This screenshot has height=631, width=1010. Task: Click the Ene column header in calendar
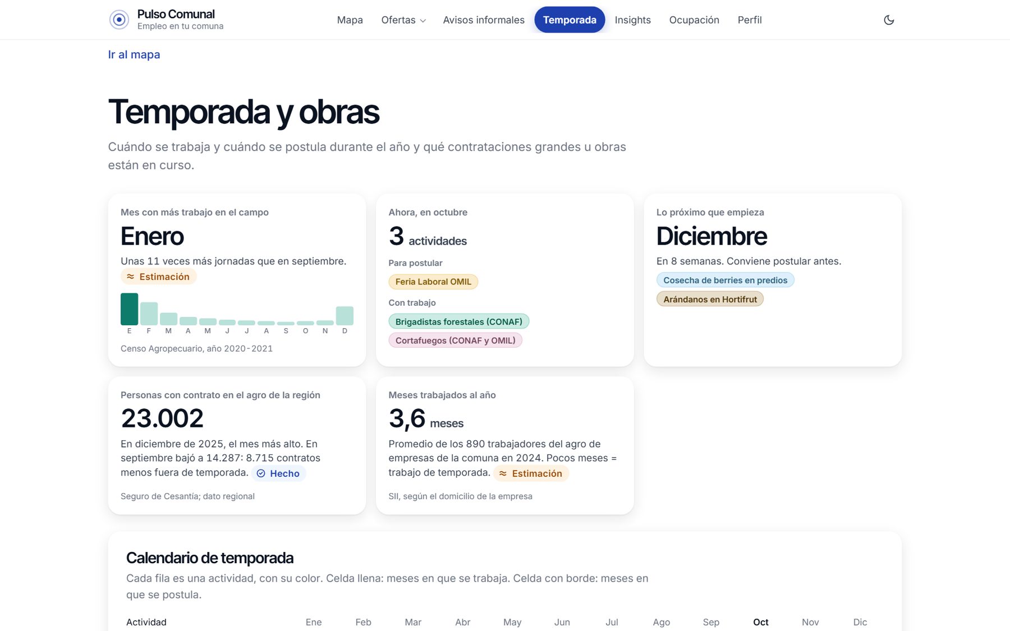[x=314, y=622]
